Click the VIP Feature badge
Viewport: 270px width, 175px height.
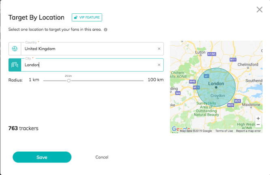click(x=87, y=17)
